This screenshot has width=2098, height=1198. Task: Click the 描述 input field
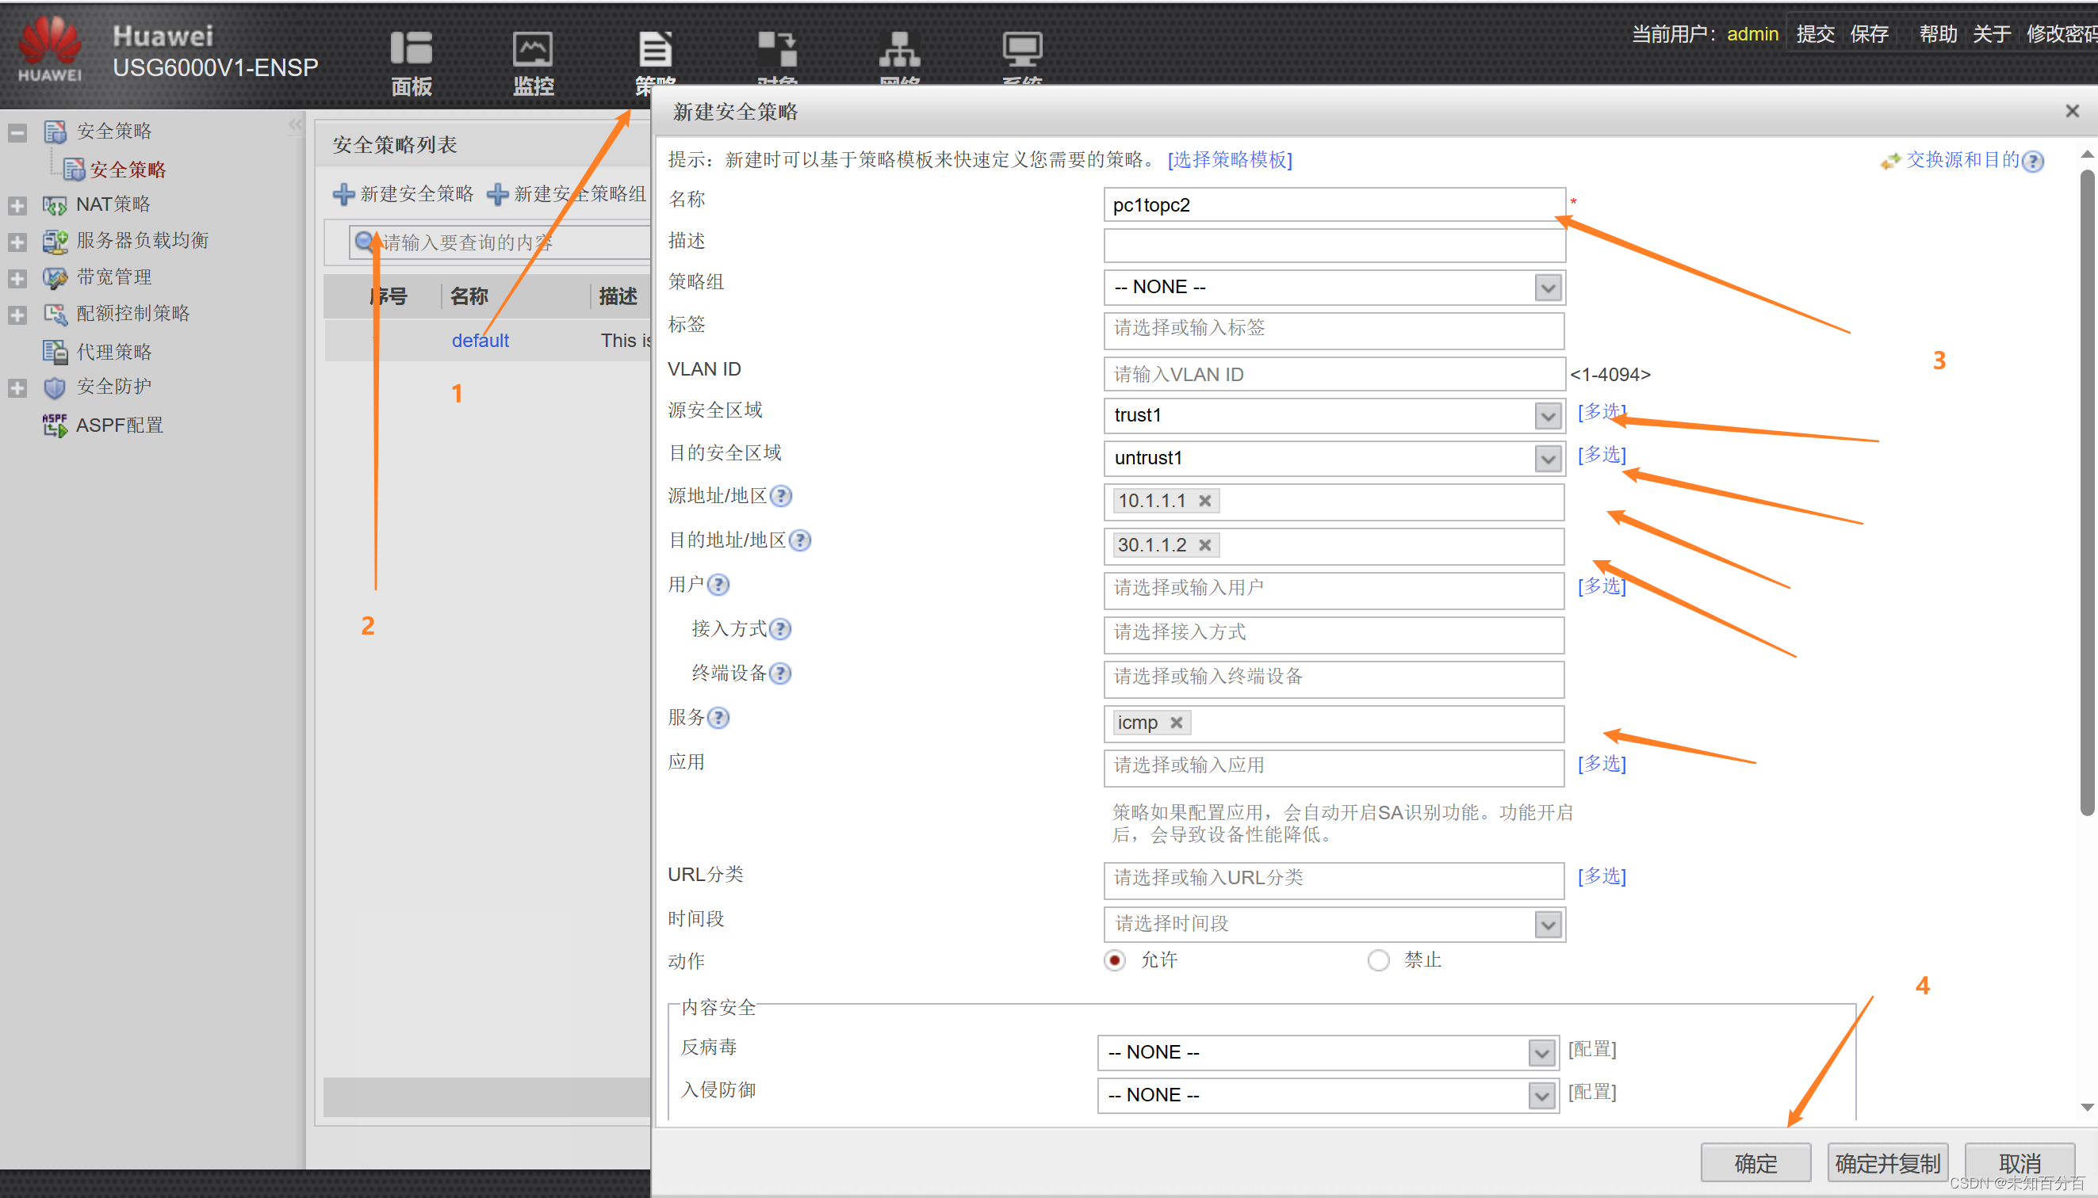(x=1334, y=246)
